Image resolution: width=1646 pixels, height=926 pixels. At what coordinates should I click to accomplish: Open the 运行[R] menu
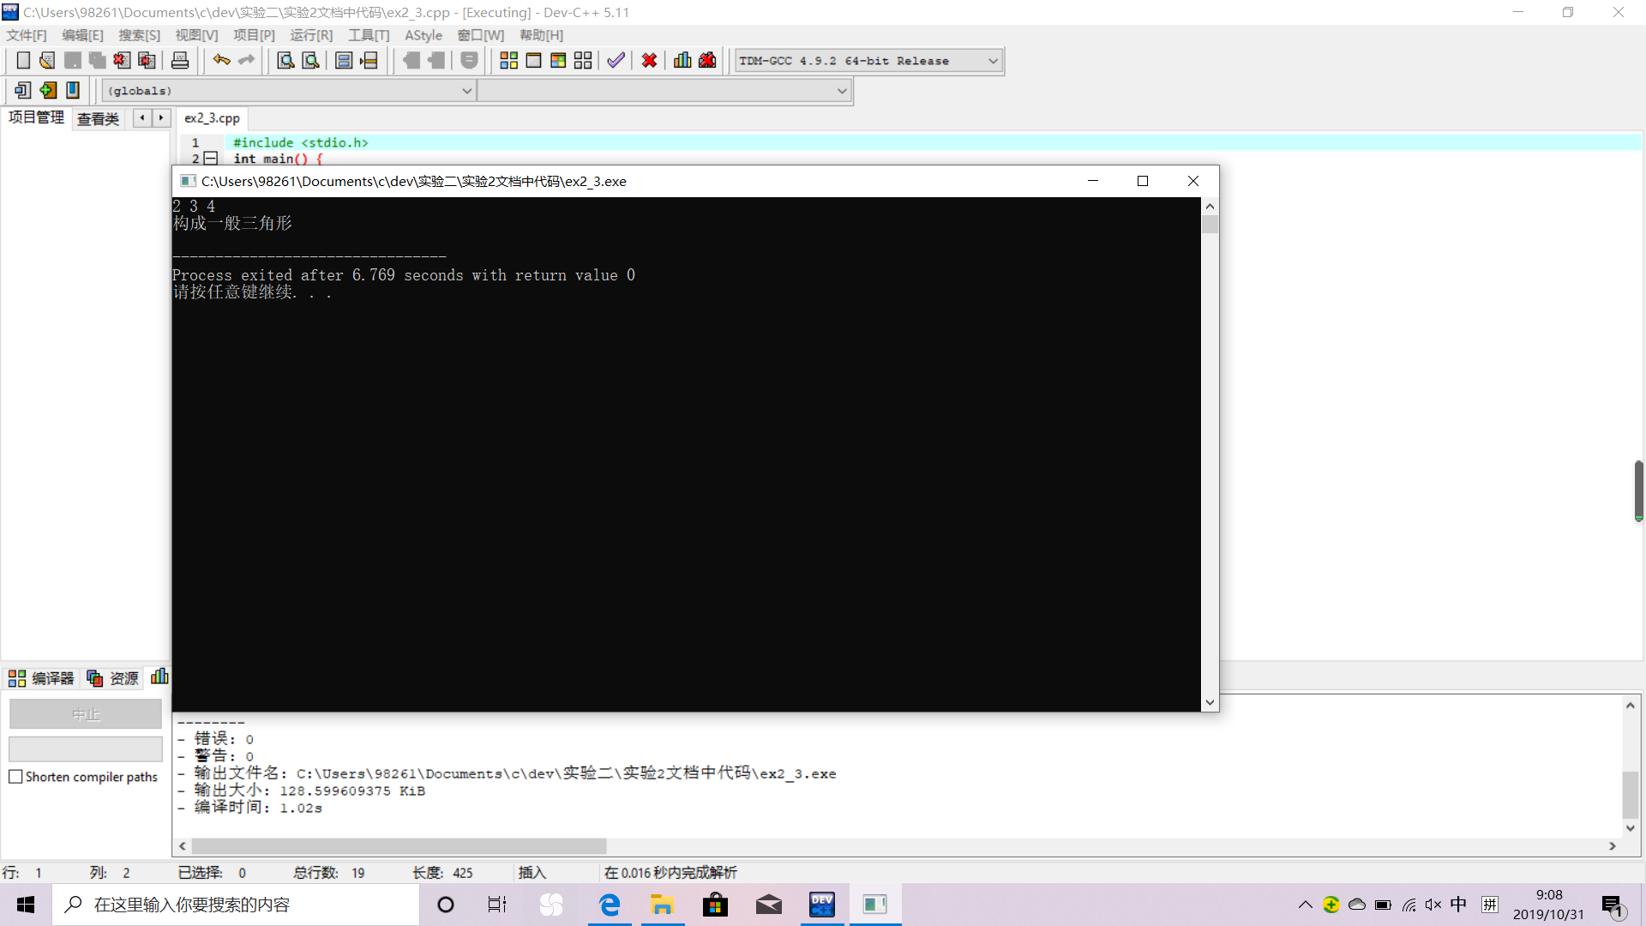[311, 35]
